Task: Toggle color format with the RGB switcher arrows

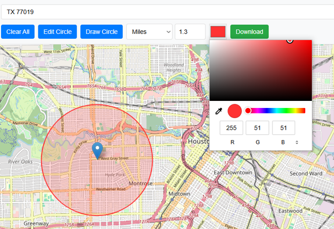Action: point(297,142)
